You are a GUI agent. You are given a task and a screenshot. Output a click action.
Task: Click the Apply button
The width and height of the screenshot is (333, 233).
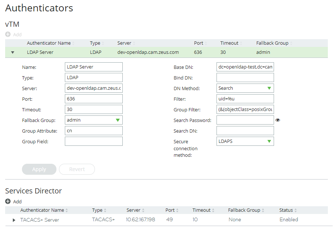click(39, 169)
